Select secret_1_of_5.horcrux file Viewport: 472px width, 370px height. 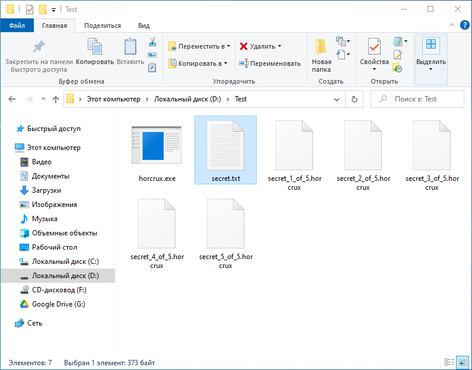294,155
